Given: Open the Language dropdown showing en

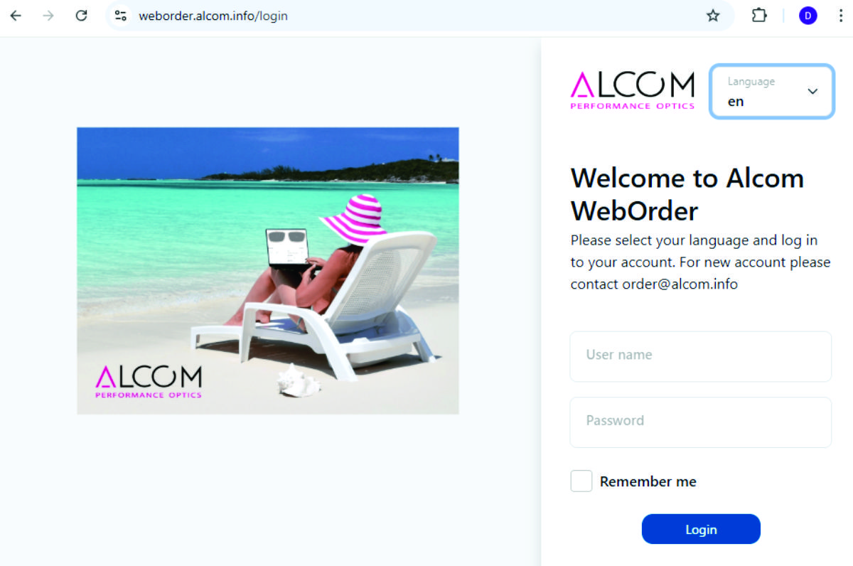Looking at the screenshot, I should pos(772,91).
